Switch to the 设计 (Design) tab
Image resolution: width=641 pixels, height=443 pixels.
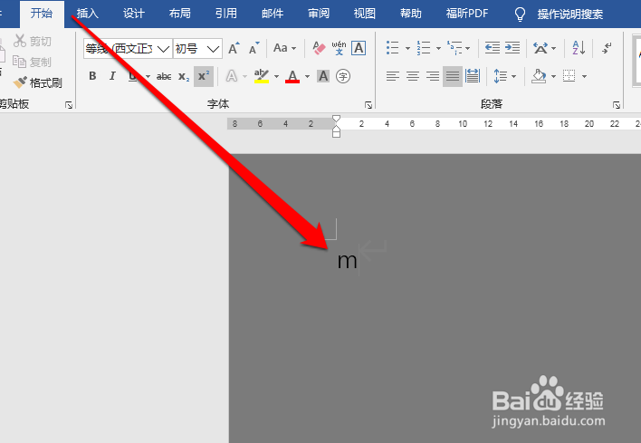(134, 14)
